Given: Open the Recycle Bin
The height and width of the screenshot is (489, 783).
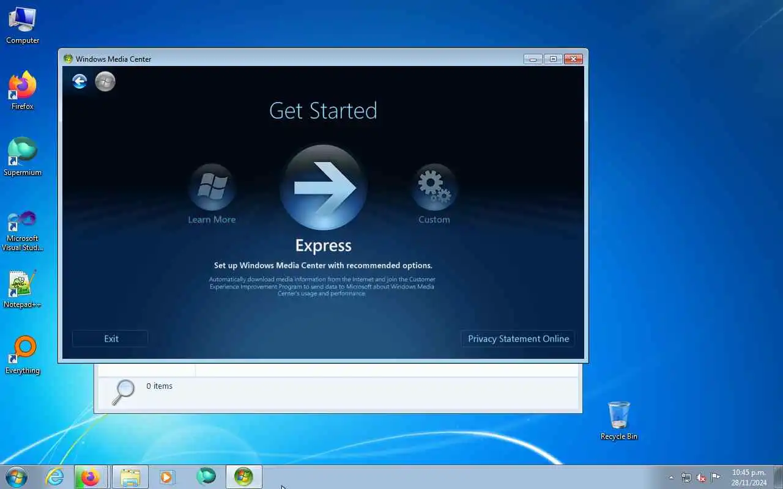Looking at the screenshot, I should (619, 421).
